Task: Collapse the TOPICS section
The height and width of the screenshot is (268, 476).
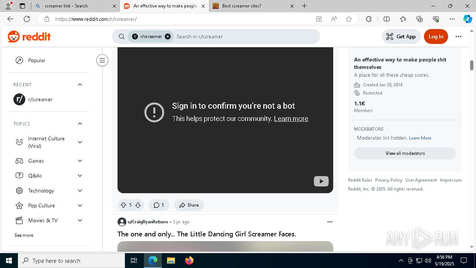Action: (x=80, y=124)
